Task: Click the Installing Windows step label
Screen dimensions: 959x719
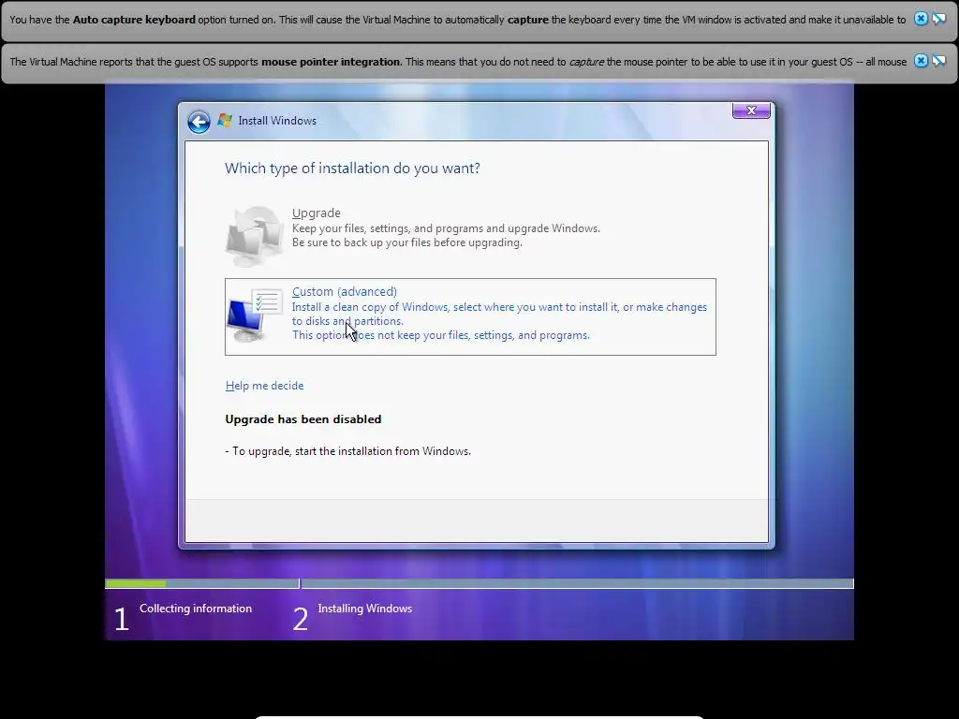Action: pos(365,609)
